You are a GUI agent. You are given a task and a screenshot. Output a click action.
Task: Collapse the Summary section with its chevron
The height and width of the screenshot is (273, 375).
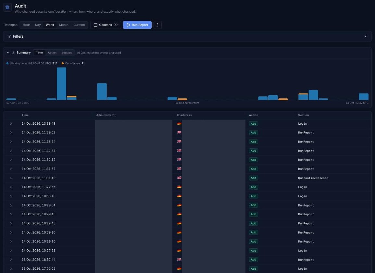pyautogui.click(x=8, y=53)
